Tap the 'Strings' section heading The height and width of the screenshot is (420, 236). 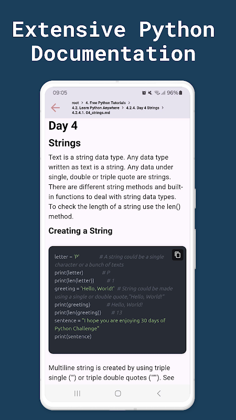click(x=65, y=143)
